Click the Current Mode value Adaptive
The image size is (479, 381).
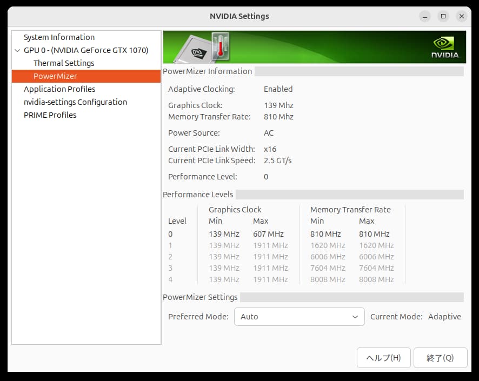click(x=444, y=317)
